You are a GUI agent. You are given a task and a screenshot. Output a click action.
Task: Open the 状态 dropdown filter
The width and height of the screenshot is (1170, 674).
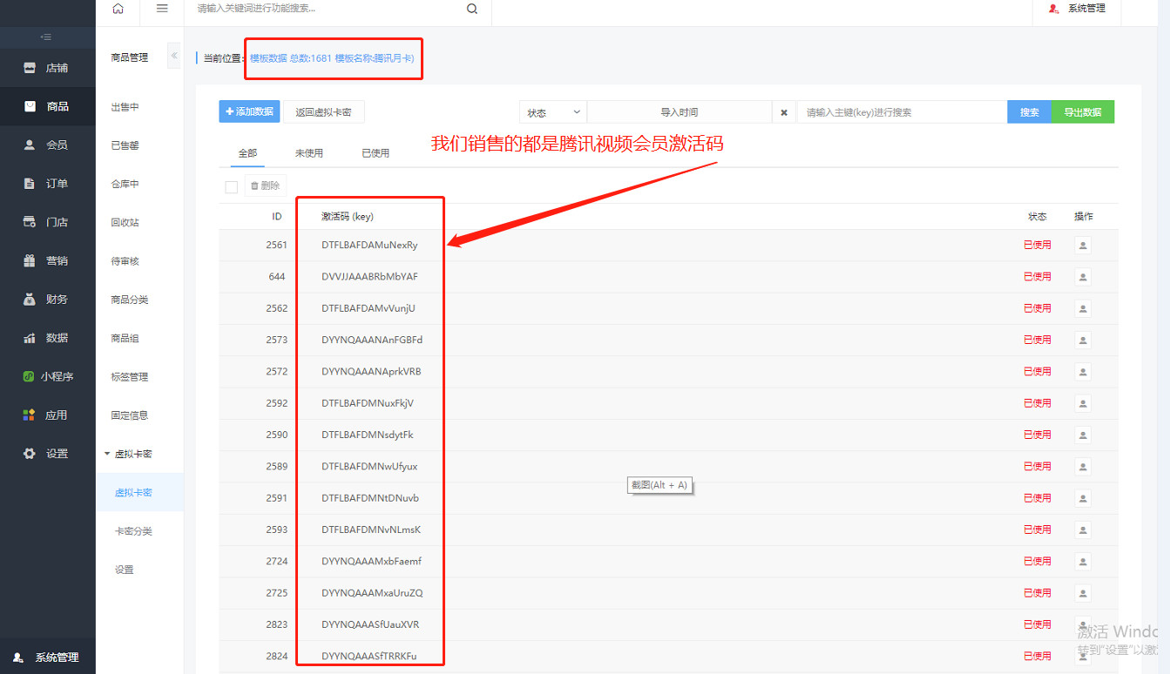tap(553, 112)
